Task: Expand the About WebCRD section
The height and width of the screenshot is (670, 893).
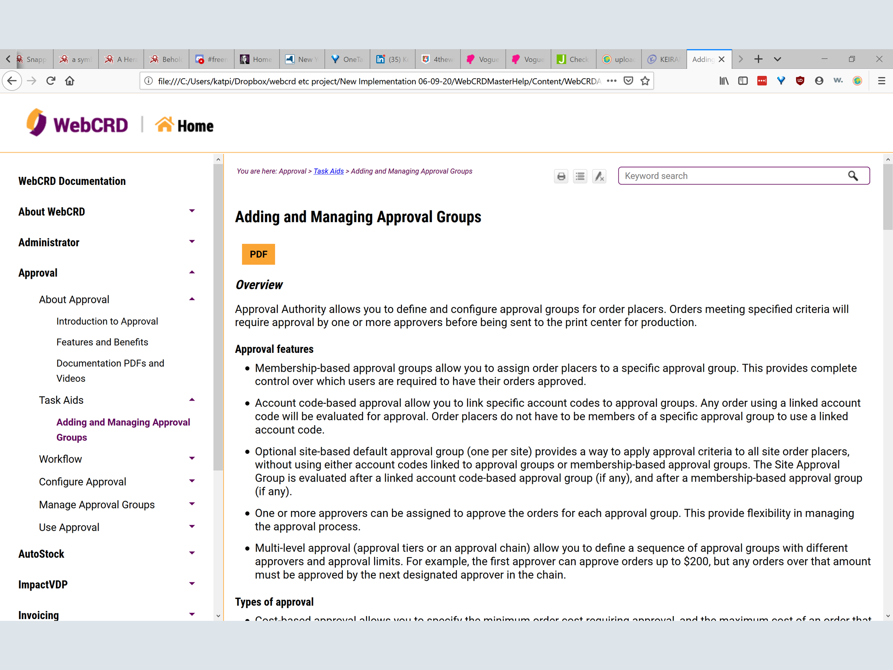Action: click(192, 211)
